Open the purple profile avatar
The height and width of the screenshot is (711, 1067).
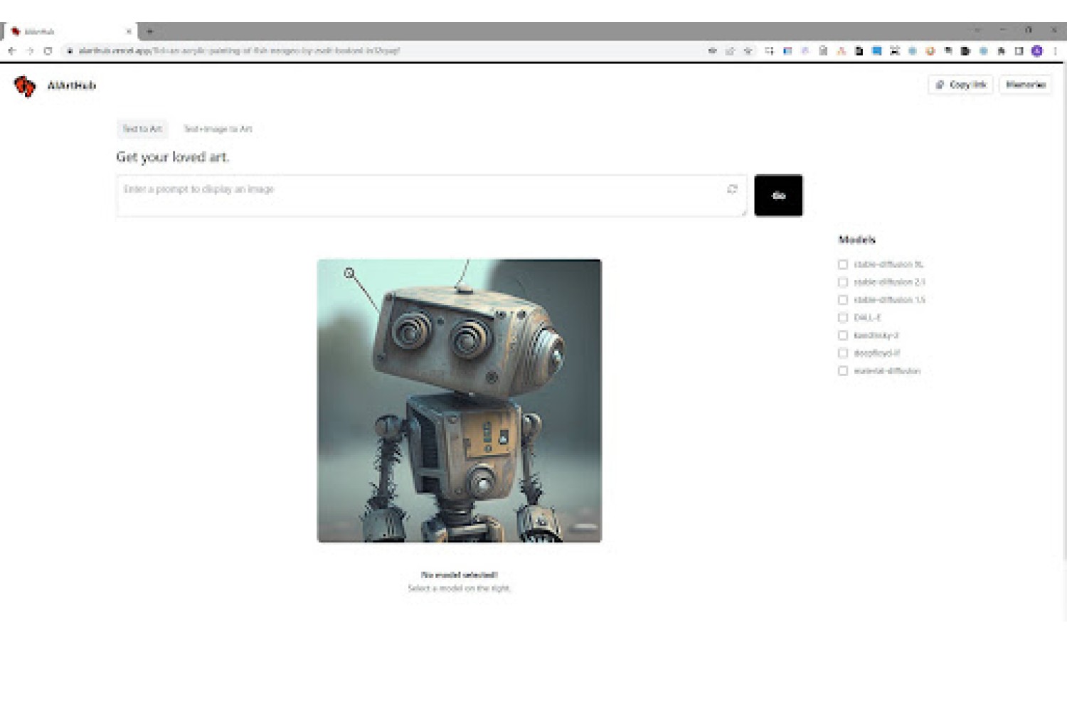point(1037,51)
